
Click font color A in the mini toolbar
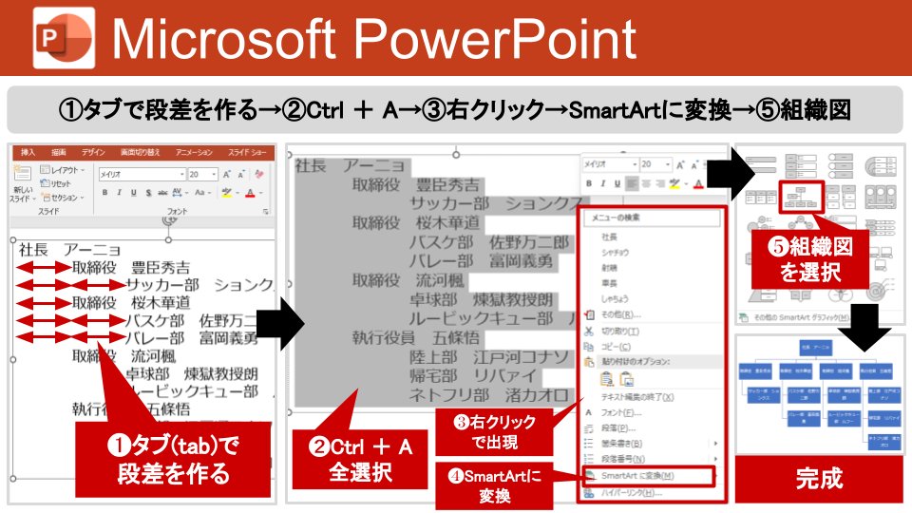point(698,183)
